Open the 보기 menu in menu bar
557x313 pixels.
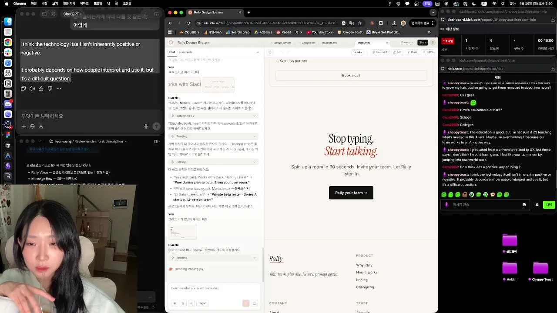tap(55, 3)
